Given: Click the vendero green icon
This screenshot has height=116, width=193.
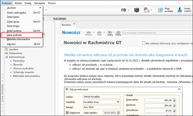Looking at the screenshot, I should coord(6,49).
